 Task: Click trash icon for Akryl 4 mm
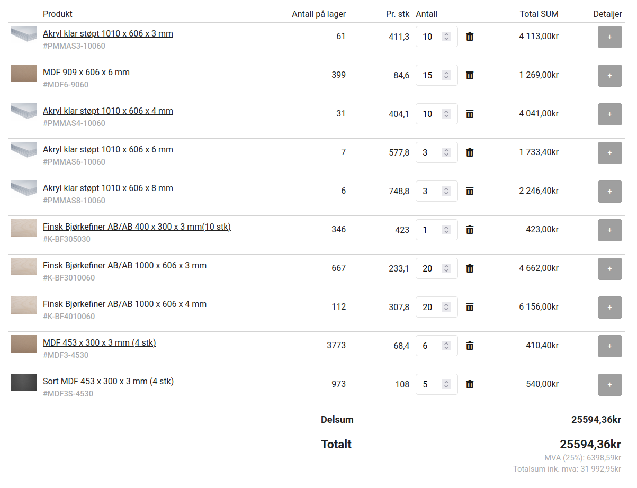point(470,114)
